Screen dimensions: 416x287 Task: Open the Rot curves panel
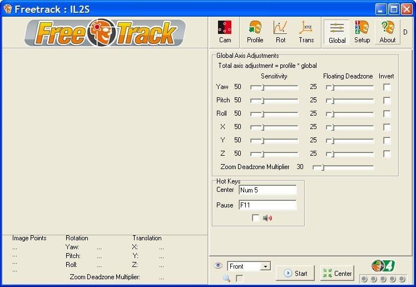[x=280, y=32]
